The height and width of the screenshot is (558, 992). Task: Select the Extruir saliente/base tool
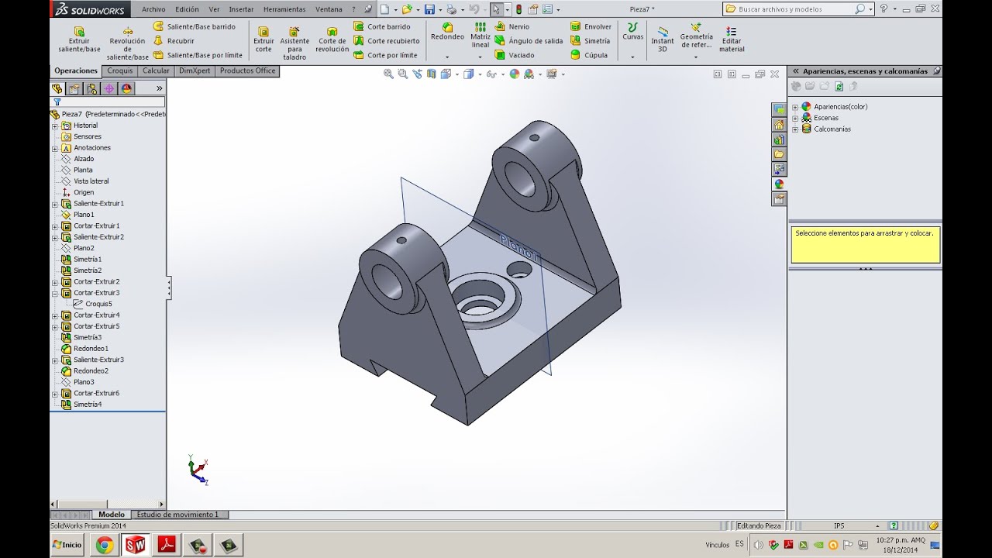tap(79, 40)
